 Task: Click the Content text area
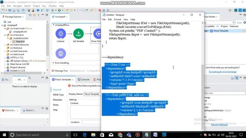click(85, 112)
